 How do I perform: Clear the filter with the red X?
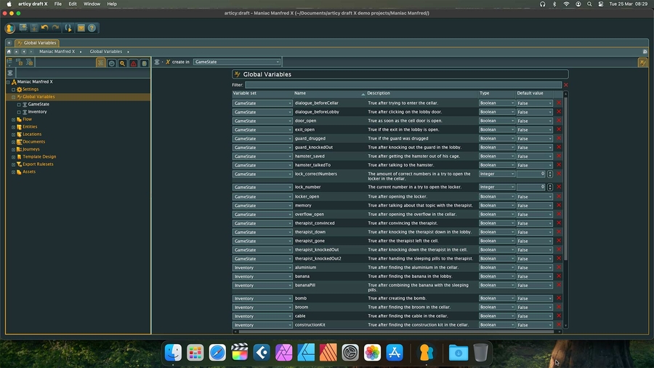point(566,85)
